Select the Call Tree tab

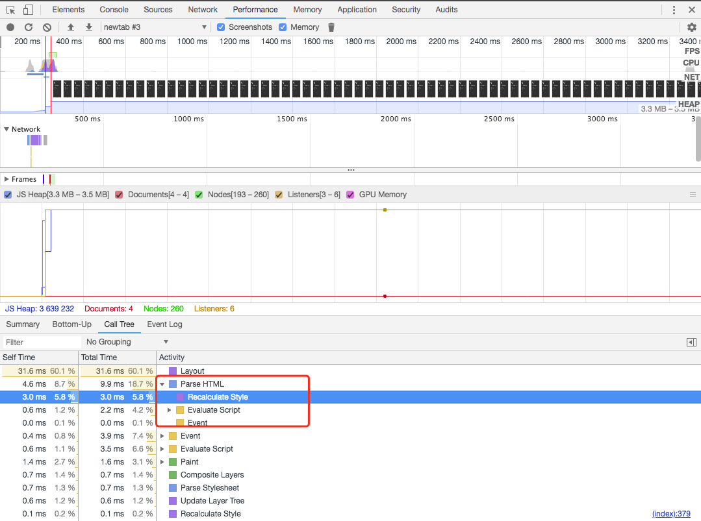pos(120,324)
